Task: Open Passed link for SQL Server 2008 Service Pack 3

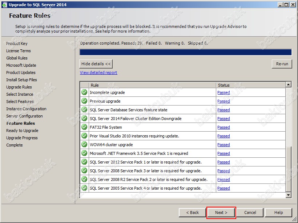Action: (x=223, y=171)
